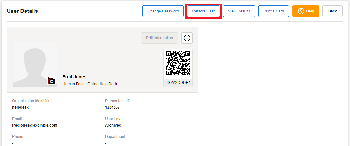This screenshot has height=146, width=350.
Task: Go back using the Back button
Action: point(332,11)
